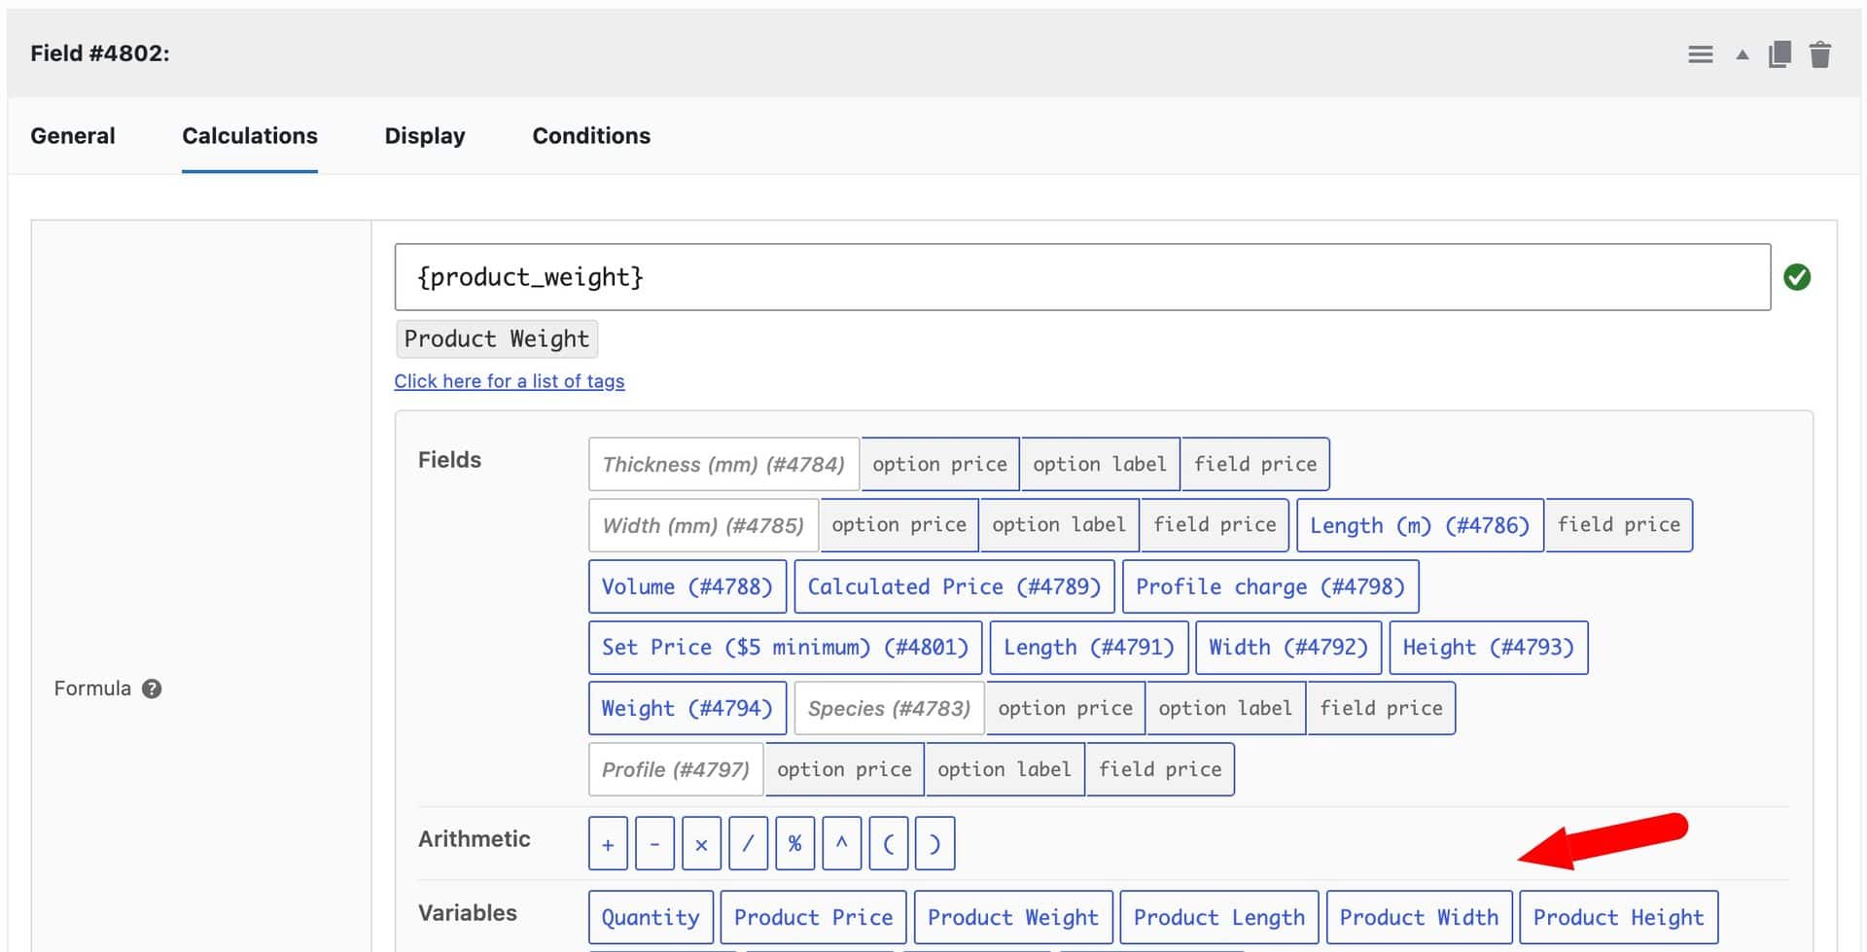Insert the Length (#4791) field
This screenshot has width=1867, height=952.
1089,648
